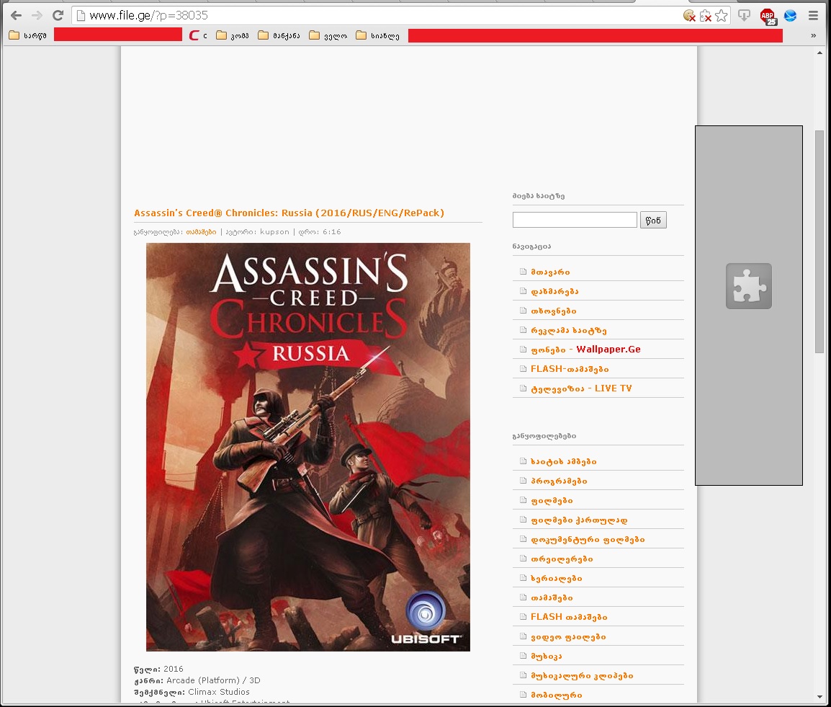
Task: Open the Chrome hamburger menu
Action: point(814,15)
